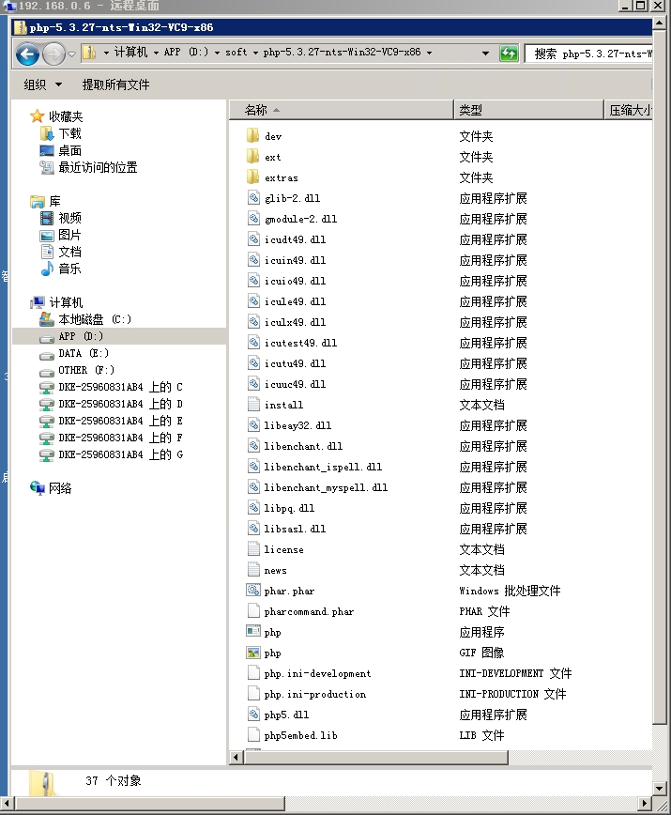Viewport: 671px width, 815px height.
Task: Select icuin49.dll file name
Action: [295, 260]
